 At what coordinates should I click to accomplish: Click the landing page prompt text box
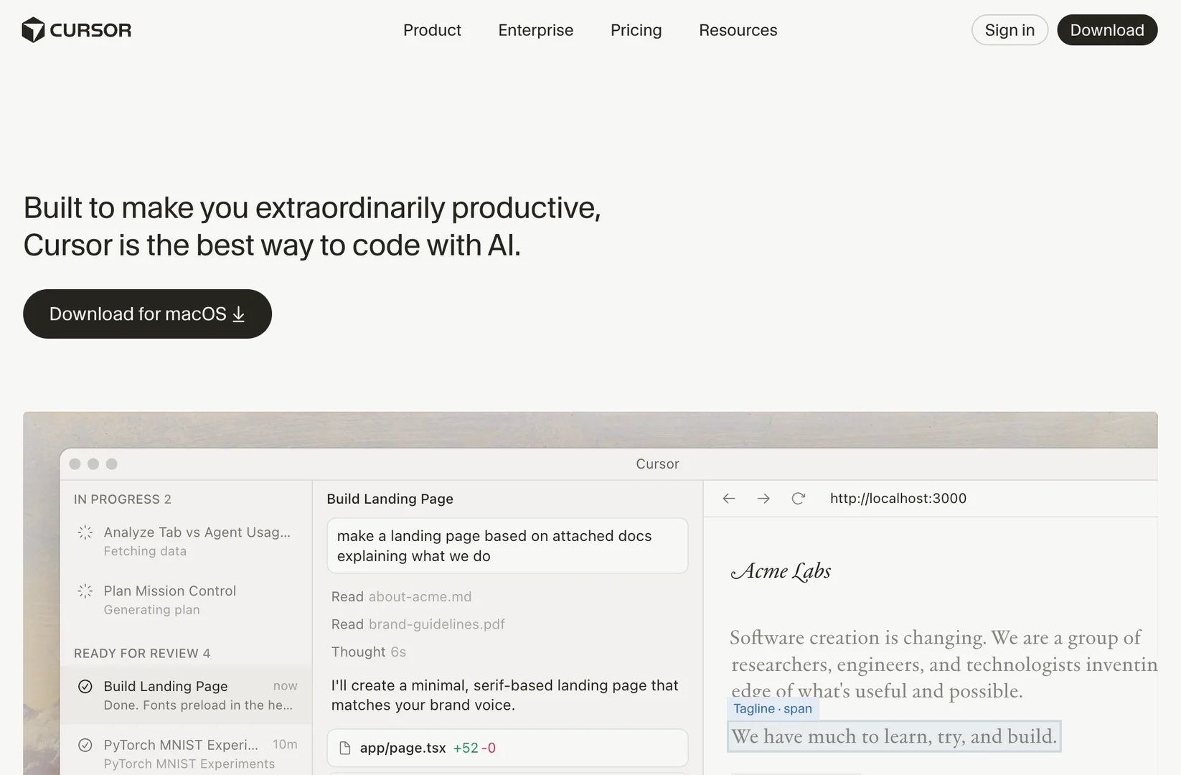coord(507,546)
